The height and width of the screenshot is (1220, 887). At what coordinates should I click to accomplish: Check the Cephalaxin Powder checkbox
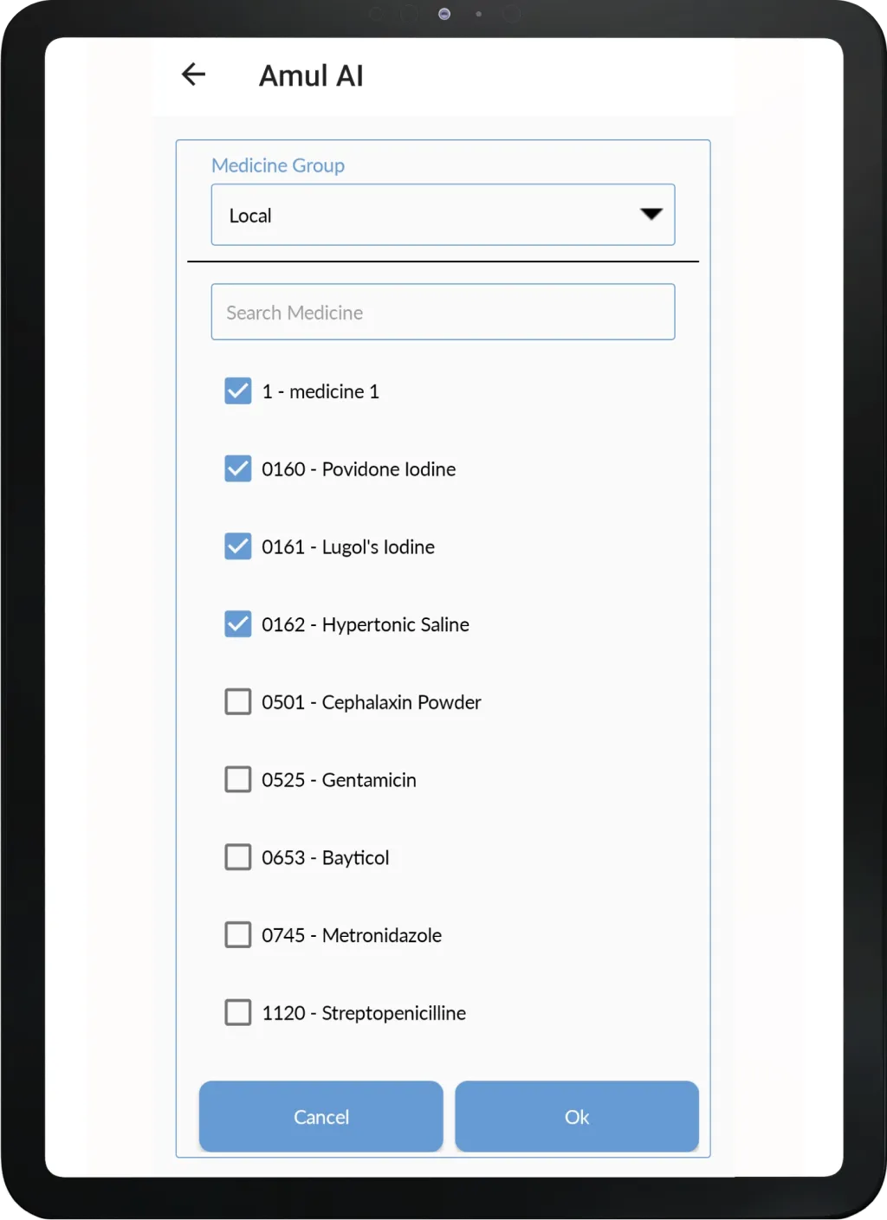click(238, 702)
